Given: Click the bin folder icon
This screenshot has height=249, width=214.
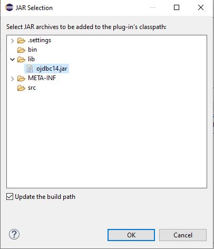Looking at the screenshot, I should pyautogui.click(x=21, y=50).
